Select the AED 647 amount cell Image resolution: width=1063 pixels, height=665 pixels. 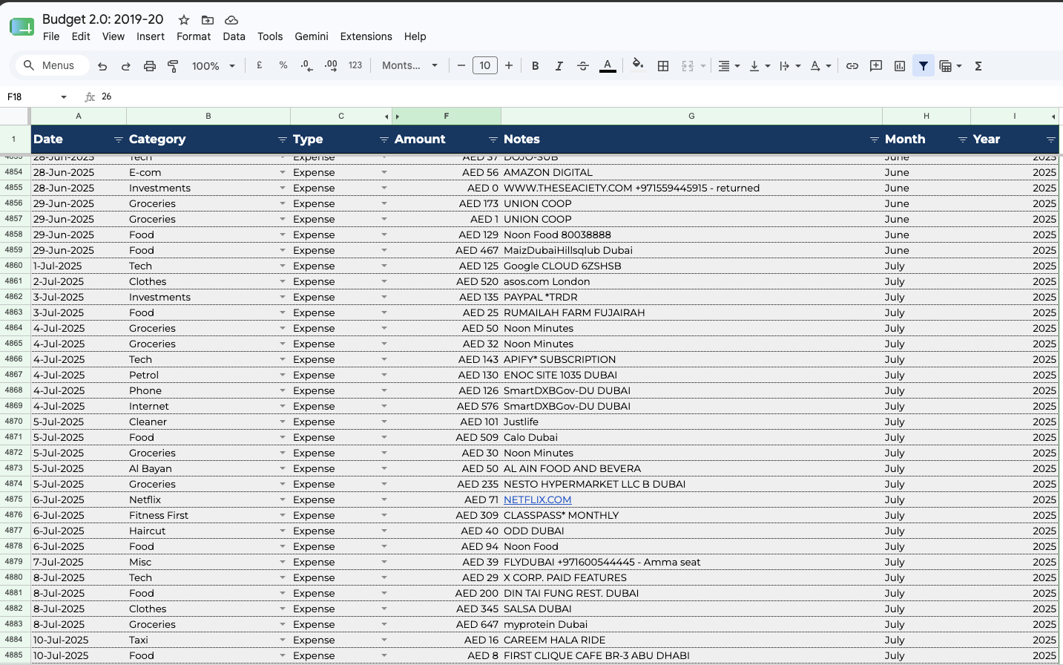point(447,624)
